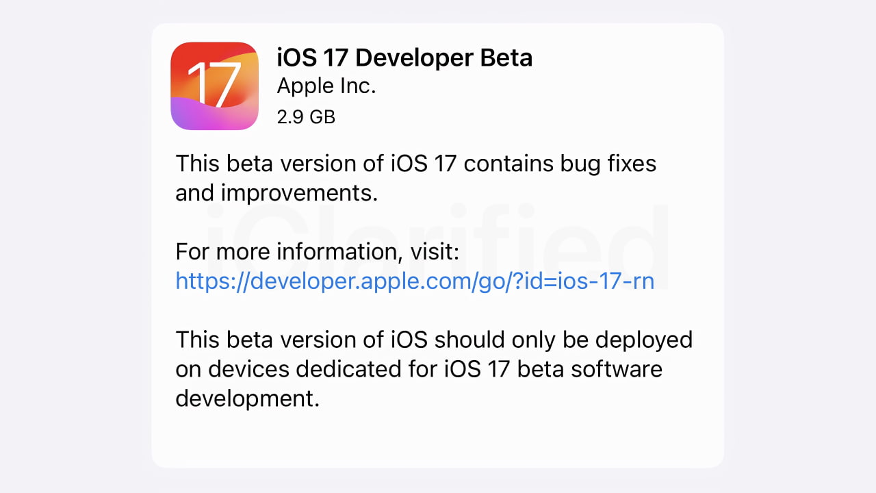The width and height of the screenshot is (876, 493).
Task: Open the developer.apple.com release notes link
Action: pos(415,281)
